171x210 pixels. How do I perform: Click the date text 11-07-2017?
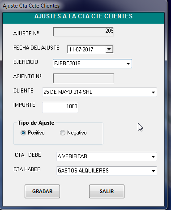[x=81, y=50]
